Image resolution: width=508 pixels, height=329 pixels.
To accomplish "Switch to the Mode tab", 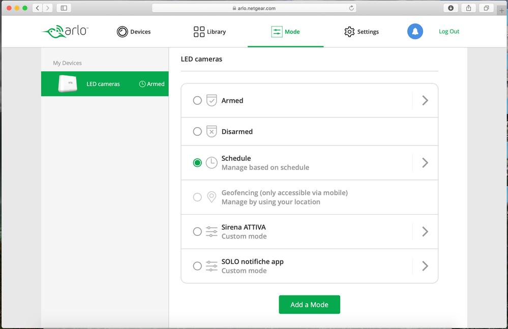I will [285, 32].
